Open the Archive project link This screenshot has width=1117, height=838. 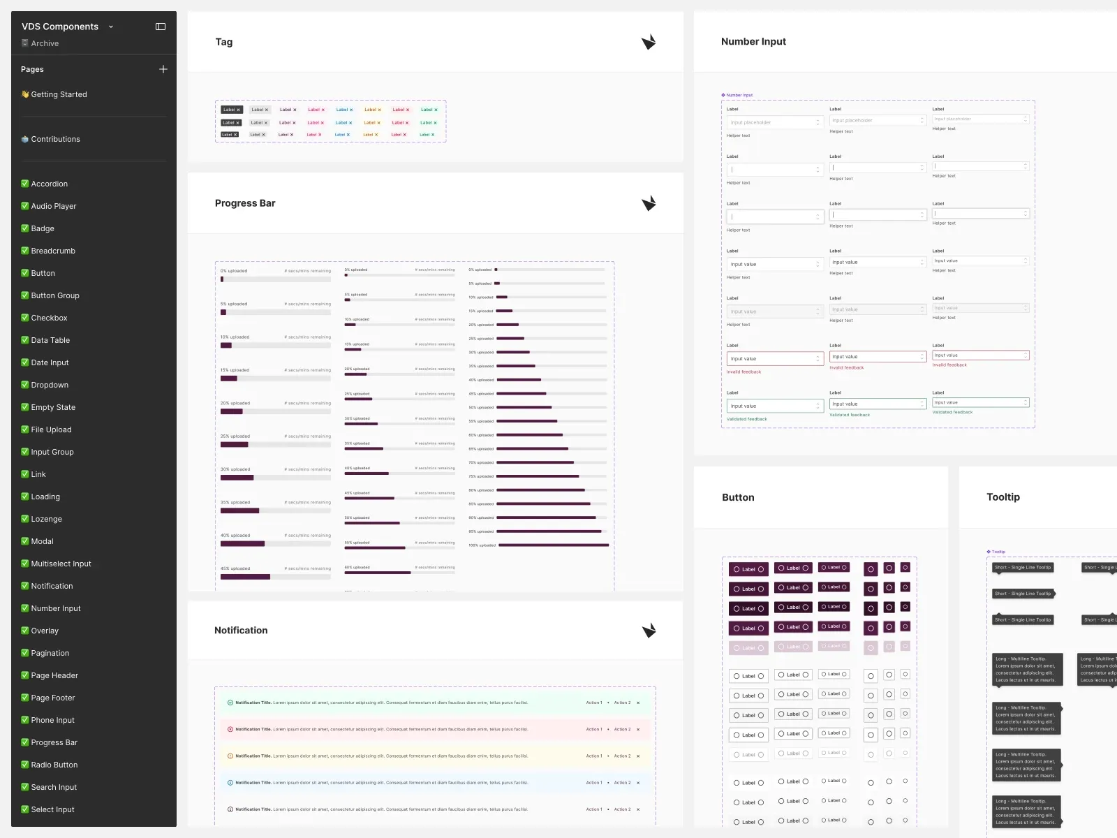(x=45, y=43)
